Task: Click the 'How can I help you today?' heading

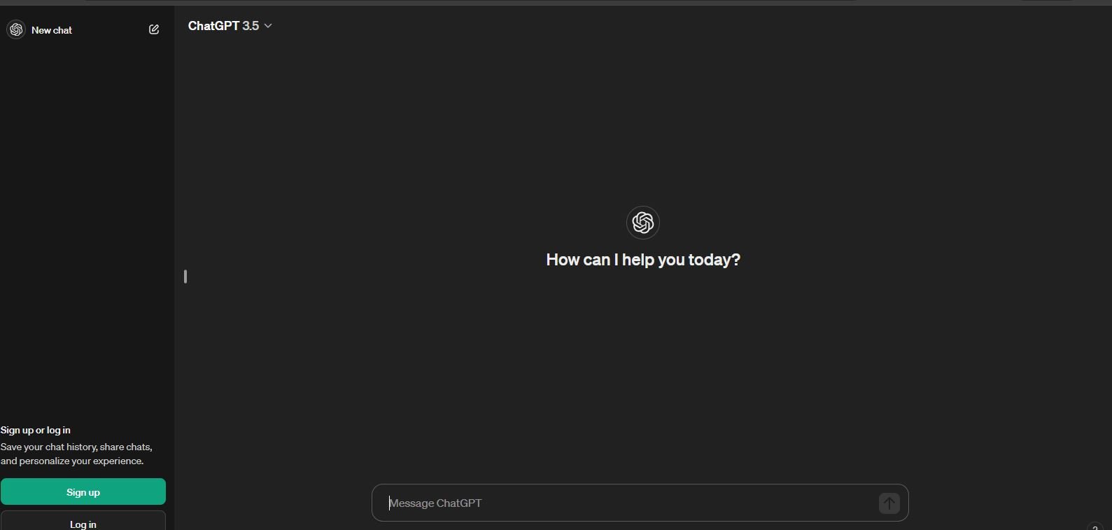Action: (x=643, y=260)
